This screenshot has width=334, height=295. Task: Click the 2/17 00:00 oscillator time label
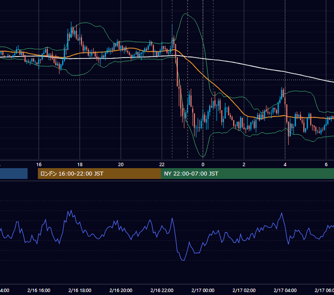[x=203, y=290]
